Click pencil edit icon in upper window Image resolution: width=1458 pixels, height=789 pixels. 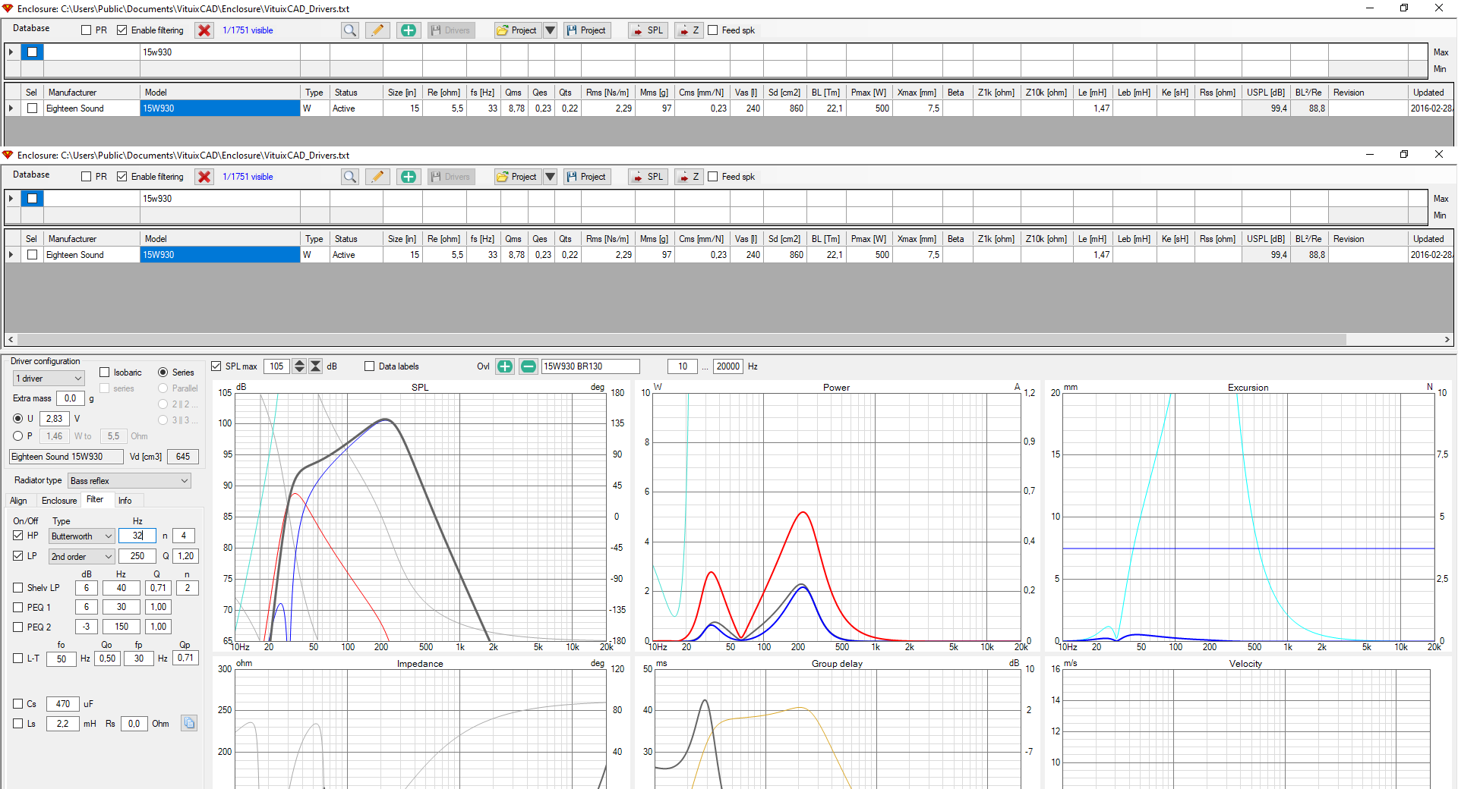point(377,30)
